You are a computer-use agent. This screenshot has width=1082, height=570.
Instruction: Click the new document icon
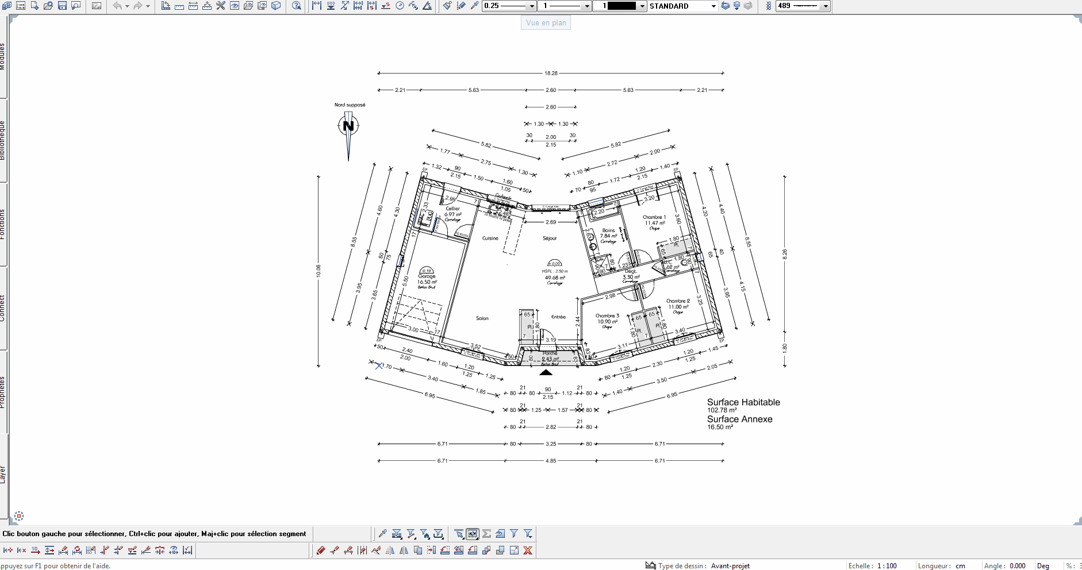tap(34, 6)
